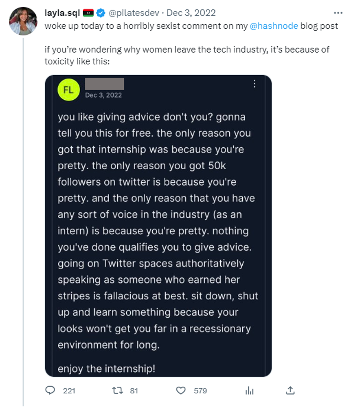353x411 pixels.
Task: Open tweet analytics bar chart icon
Action: click(x=249, y=391)
